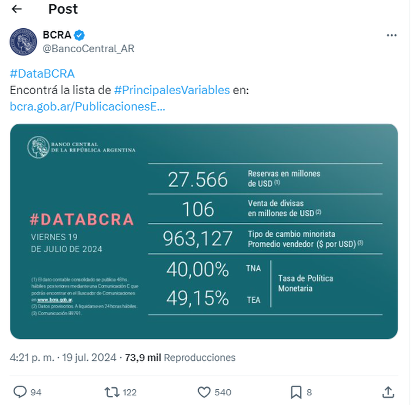Screen dimensions: 419x405
Task: Click the blue verified badge
Action: click(79, 35)
